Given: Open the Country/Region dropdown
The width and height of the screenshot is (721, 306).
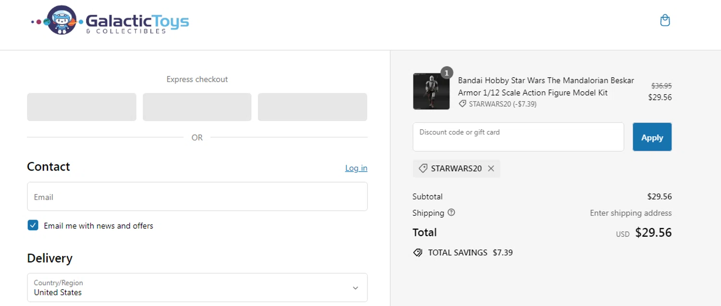Looking at the screenshot, I should pos(197,288).
